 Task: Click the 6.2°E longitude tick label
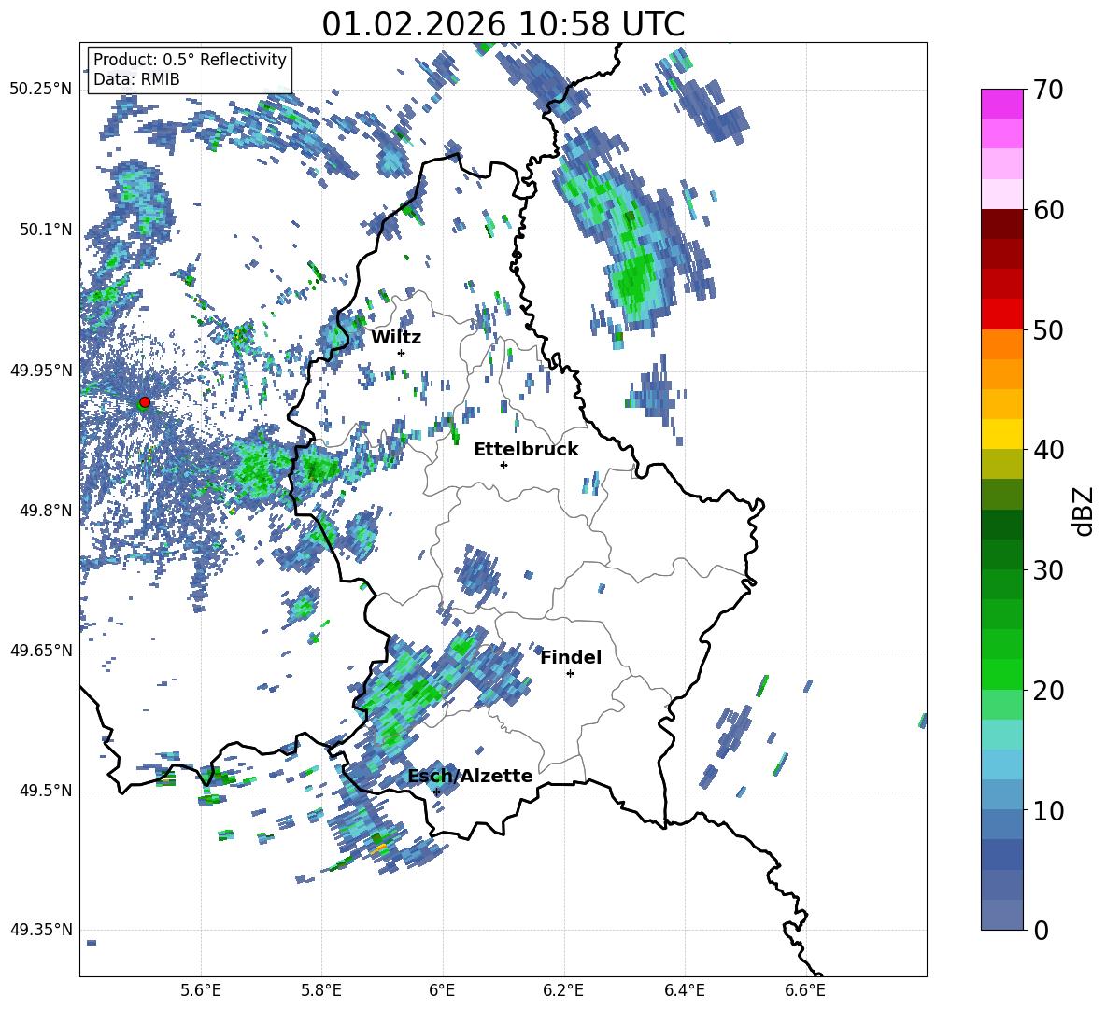click(563, 991)
